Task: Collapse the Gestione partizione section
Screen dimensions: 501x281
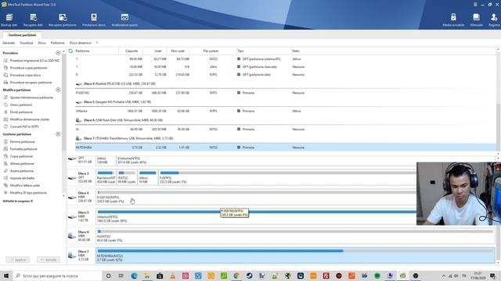Action: 58,134
